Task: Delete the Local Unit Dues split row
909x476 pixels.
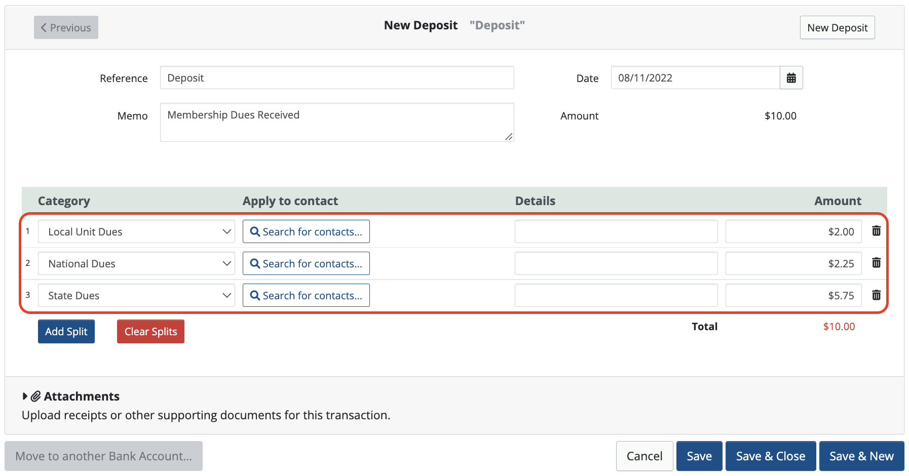Action: [x=876, y=231]
